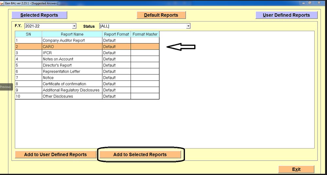Select Other Disclosures row
The width and height of the screenshot is (327, 175).
tap(87, 96)
